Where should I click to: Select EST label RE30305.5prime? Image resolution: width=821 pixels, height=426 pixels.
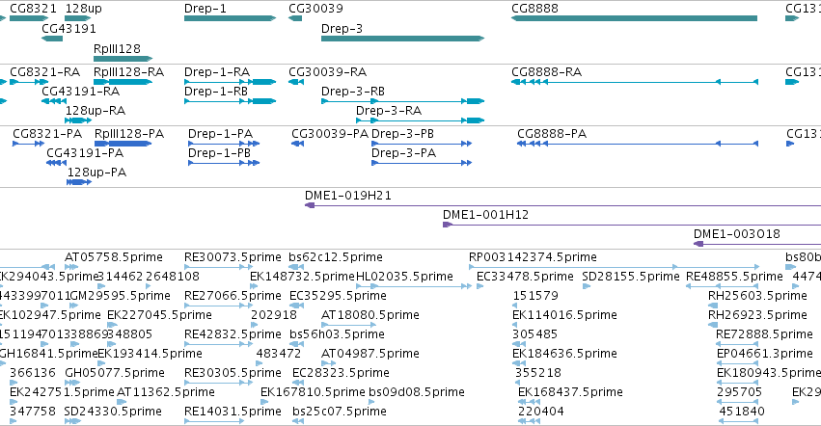[233, 373]
